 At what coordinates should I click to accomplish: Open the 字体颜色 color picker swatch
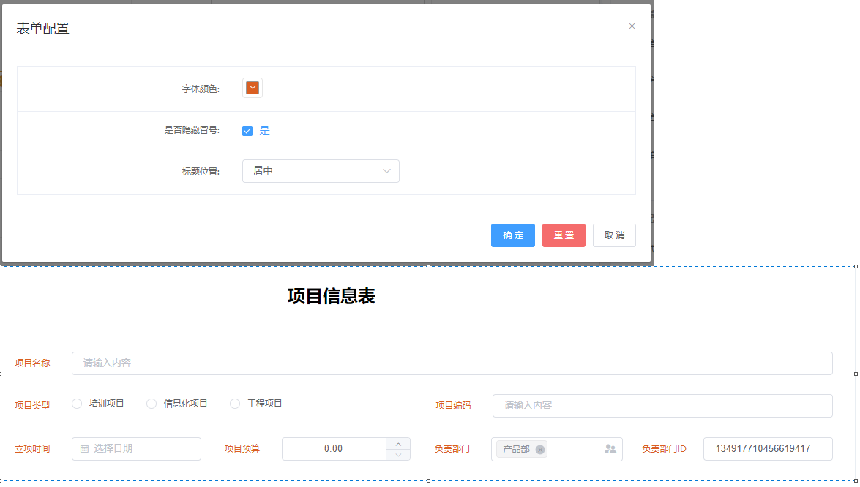pyautogui.click(x=253, y=88)
